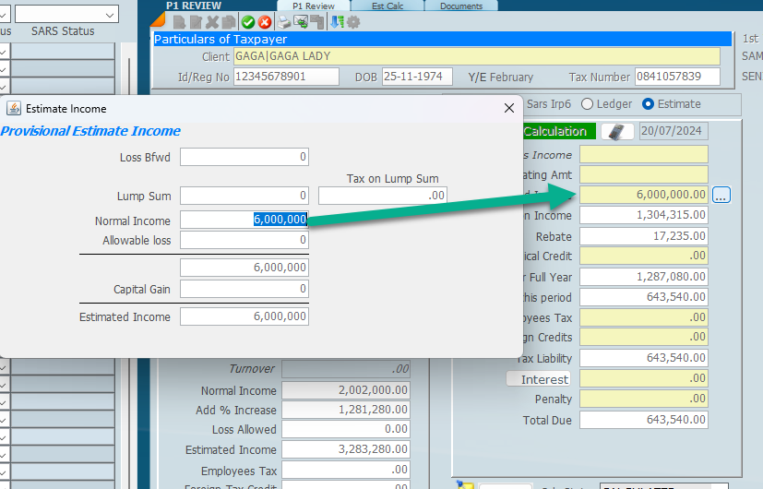The image size is (763, 489).
Task: Select the Ledger radio button
Action: [588, 104]
